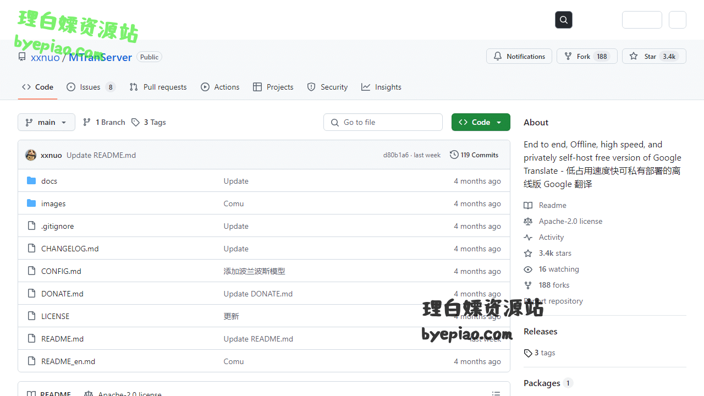
Task: Click the book icon beside Readme
Action: (528, 205)
